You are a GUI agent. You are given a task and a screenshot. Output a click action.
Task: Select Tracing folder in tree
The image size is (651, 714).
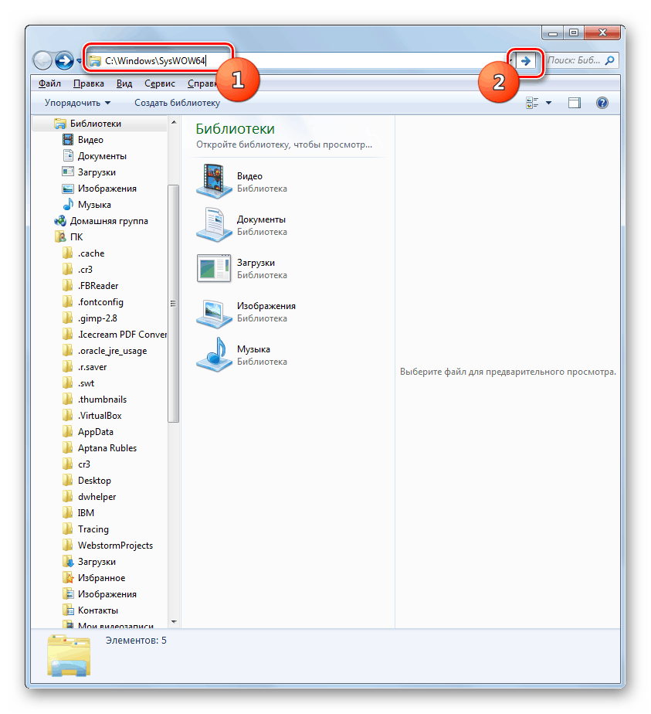[x=93, y=529]
